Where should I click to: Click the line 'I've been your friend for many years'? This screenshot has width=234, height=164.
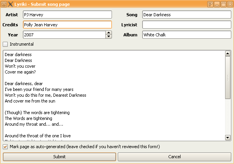click(39, 89)
